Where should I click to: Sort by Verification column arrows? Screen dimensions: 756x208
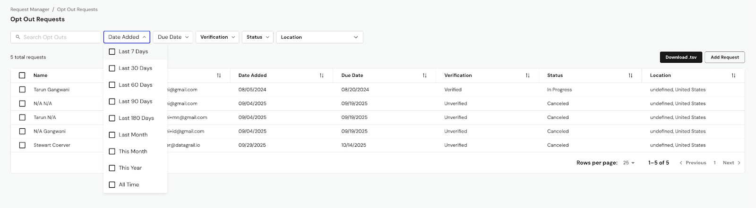click(527, 75)
